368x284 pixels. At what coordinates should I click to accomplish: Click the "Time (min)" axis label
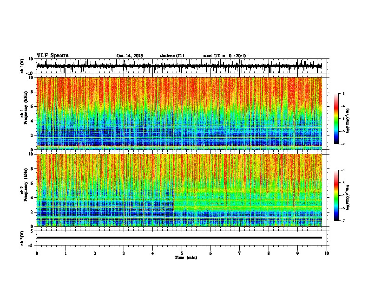[186, 258]
